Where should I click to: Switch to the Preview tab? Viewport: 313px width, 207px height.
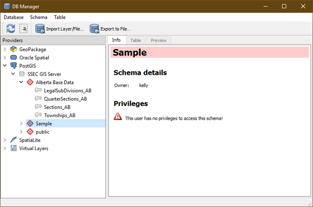(x=158, y=40)
